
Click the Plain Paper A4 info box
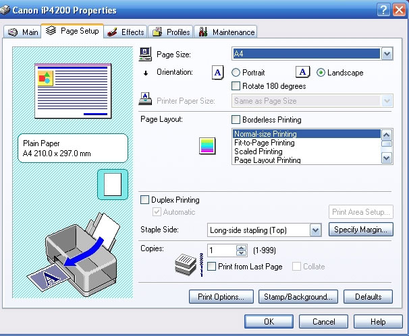tap(73, 148)
